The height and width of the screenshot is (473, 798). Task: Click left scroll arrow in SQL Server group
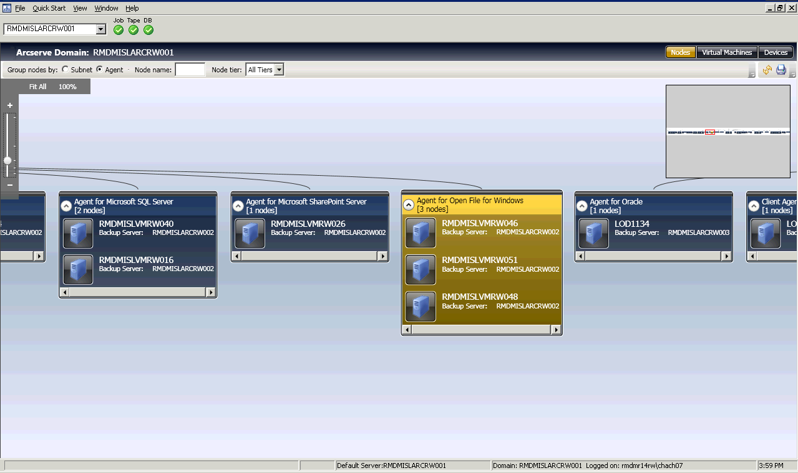point(65,292)
